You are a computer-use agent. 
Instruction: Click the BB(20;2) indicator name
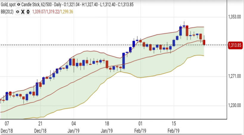[x=7, y=12]
